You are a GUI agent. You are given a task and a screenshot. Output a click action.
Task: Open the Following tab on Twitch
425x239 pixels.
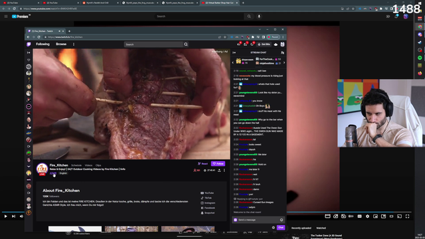point(42,44)
